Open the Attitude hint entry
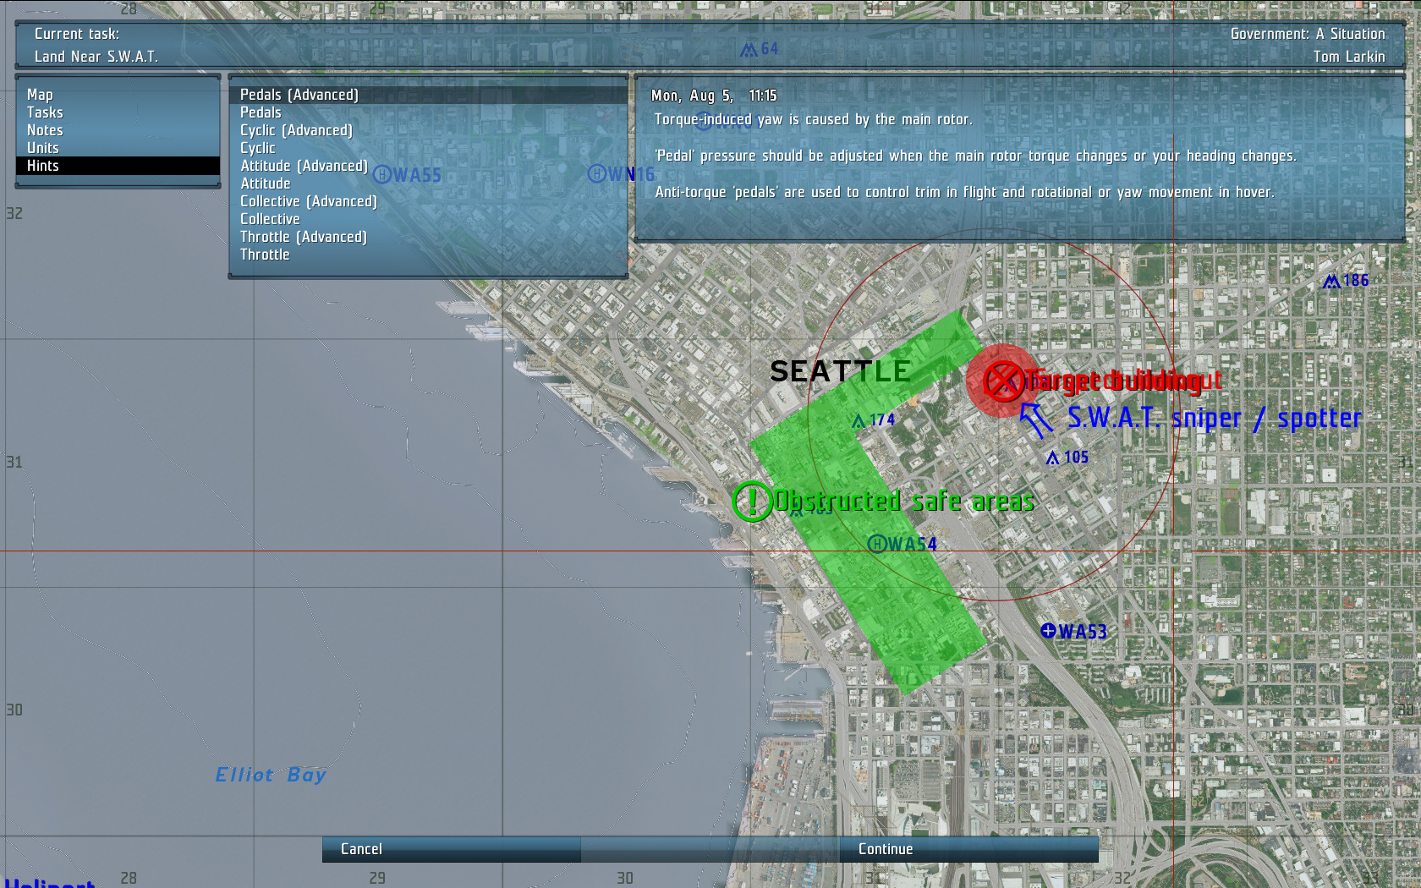 pyautogui.click(x=266, y=184)
